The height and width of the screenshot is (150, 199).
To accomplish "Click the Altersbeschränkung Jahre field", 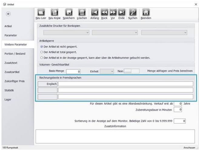I will [178, 104].
